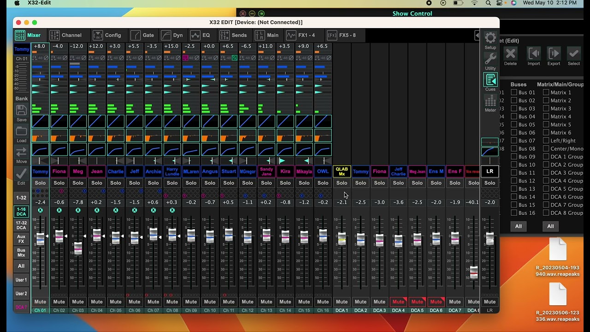This screenshot has width=590, height=332.
Task: Enable the Matrix 1 checkbox
Action: [x=546, y=93]
